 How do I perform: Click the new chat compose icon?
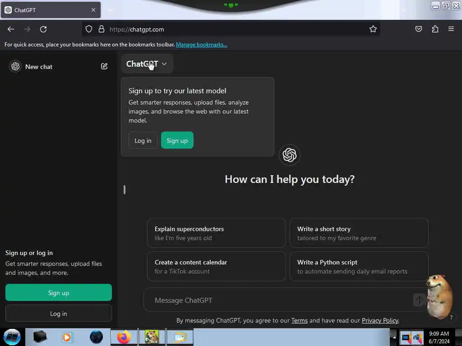pyautogui.click(x=104, y=67)
